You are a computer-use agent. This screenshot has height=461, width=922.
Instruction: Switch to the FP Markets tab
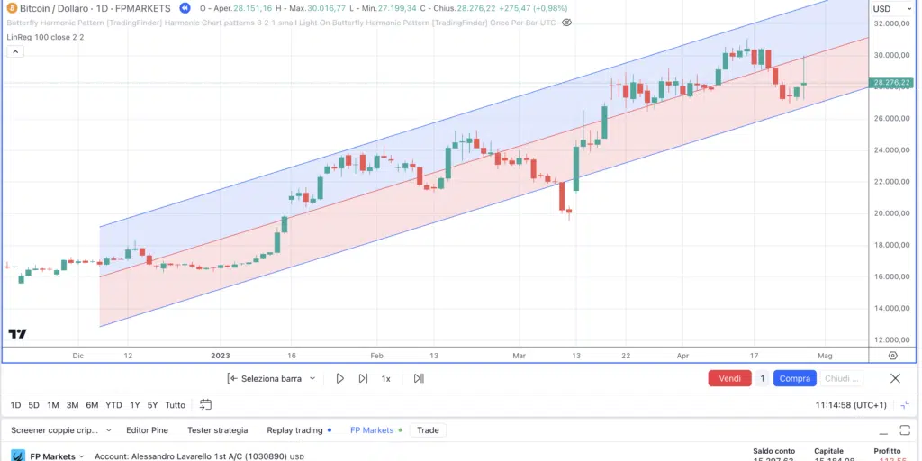click(372, 430)
